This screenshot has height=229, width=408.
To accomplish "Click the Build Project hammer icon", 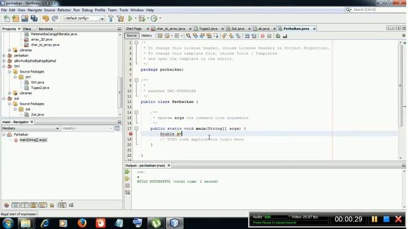I will (111, 18).
